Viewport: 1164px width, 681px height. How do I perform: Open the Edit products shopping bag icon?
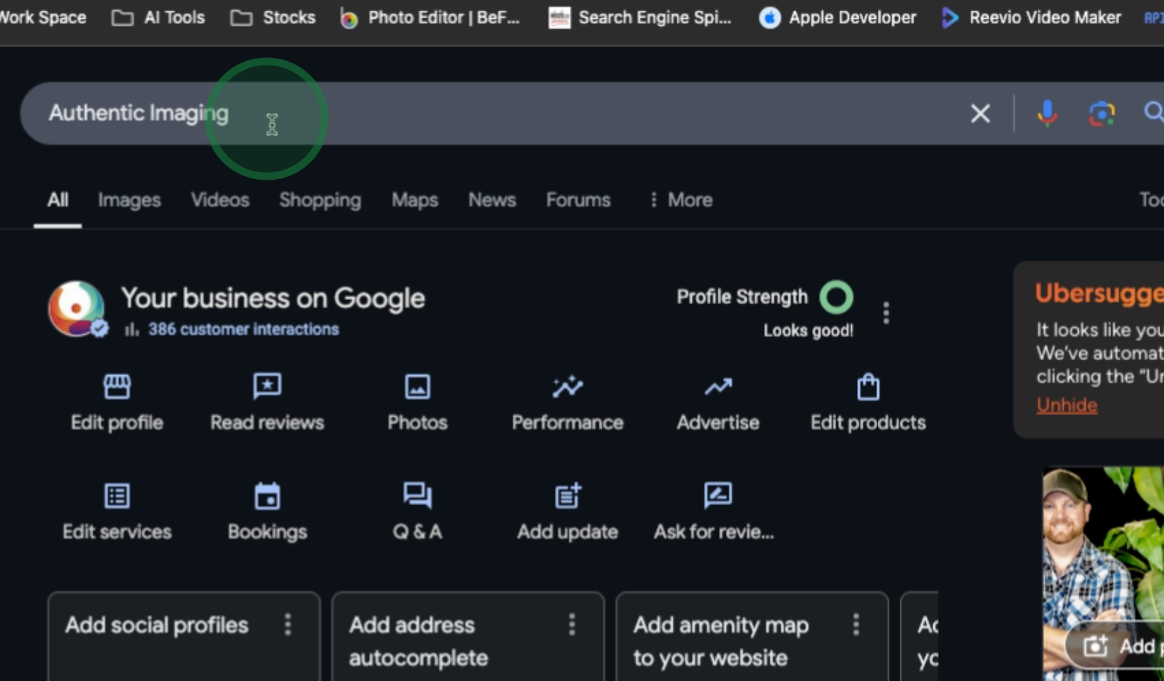868,387
